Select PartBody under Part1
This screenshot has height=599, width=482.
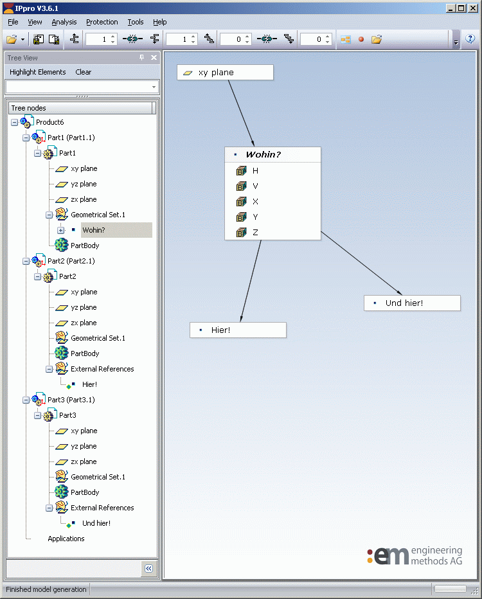(x=85, y=246)
